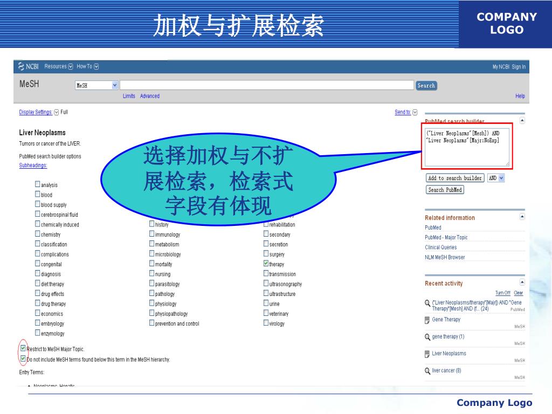This screenshot has width=552, height=414.
Task: Open PubMed - Major Topic link
Action: (446, 237)
